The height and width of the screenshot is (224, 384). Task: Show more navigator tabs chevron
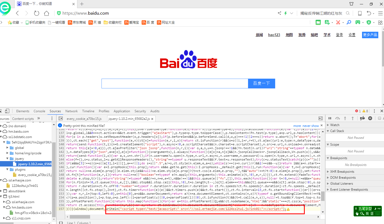tap(39, 118)
